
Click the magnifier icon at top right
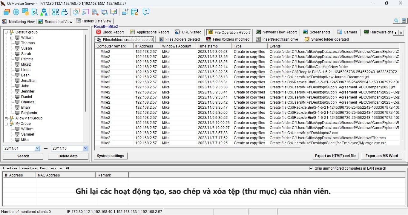(396, 21)
